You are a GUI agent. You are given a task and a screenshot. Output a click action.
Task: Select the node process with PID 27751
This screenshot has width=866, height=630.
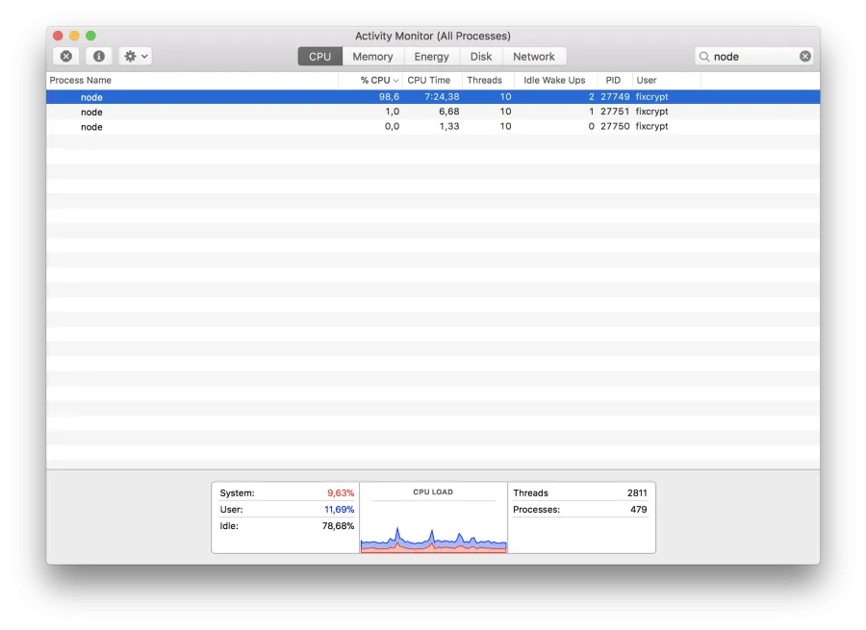(x=433, y=112)
